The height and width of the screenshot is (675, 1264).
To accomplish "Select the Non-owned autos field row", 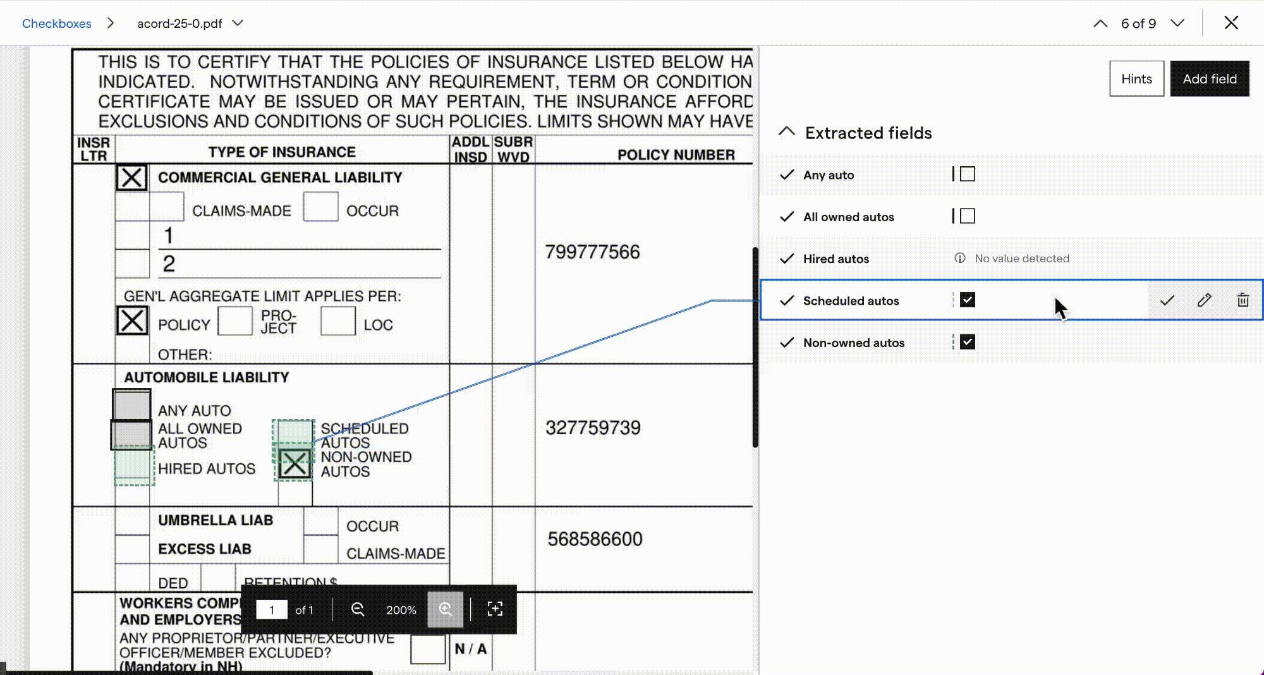I will point(1011,343).
